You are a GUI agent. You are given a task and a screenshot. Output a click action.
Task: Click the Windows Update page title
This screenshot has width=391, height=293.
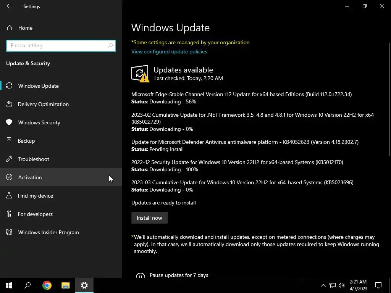pyautogui.click(x=170, y=27)
